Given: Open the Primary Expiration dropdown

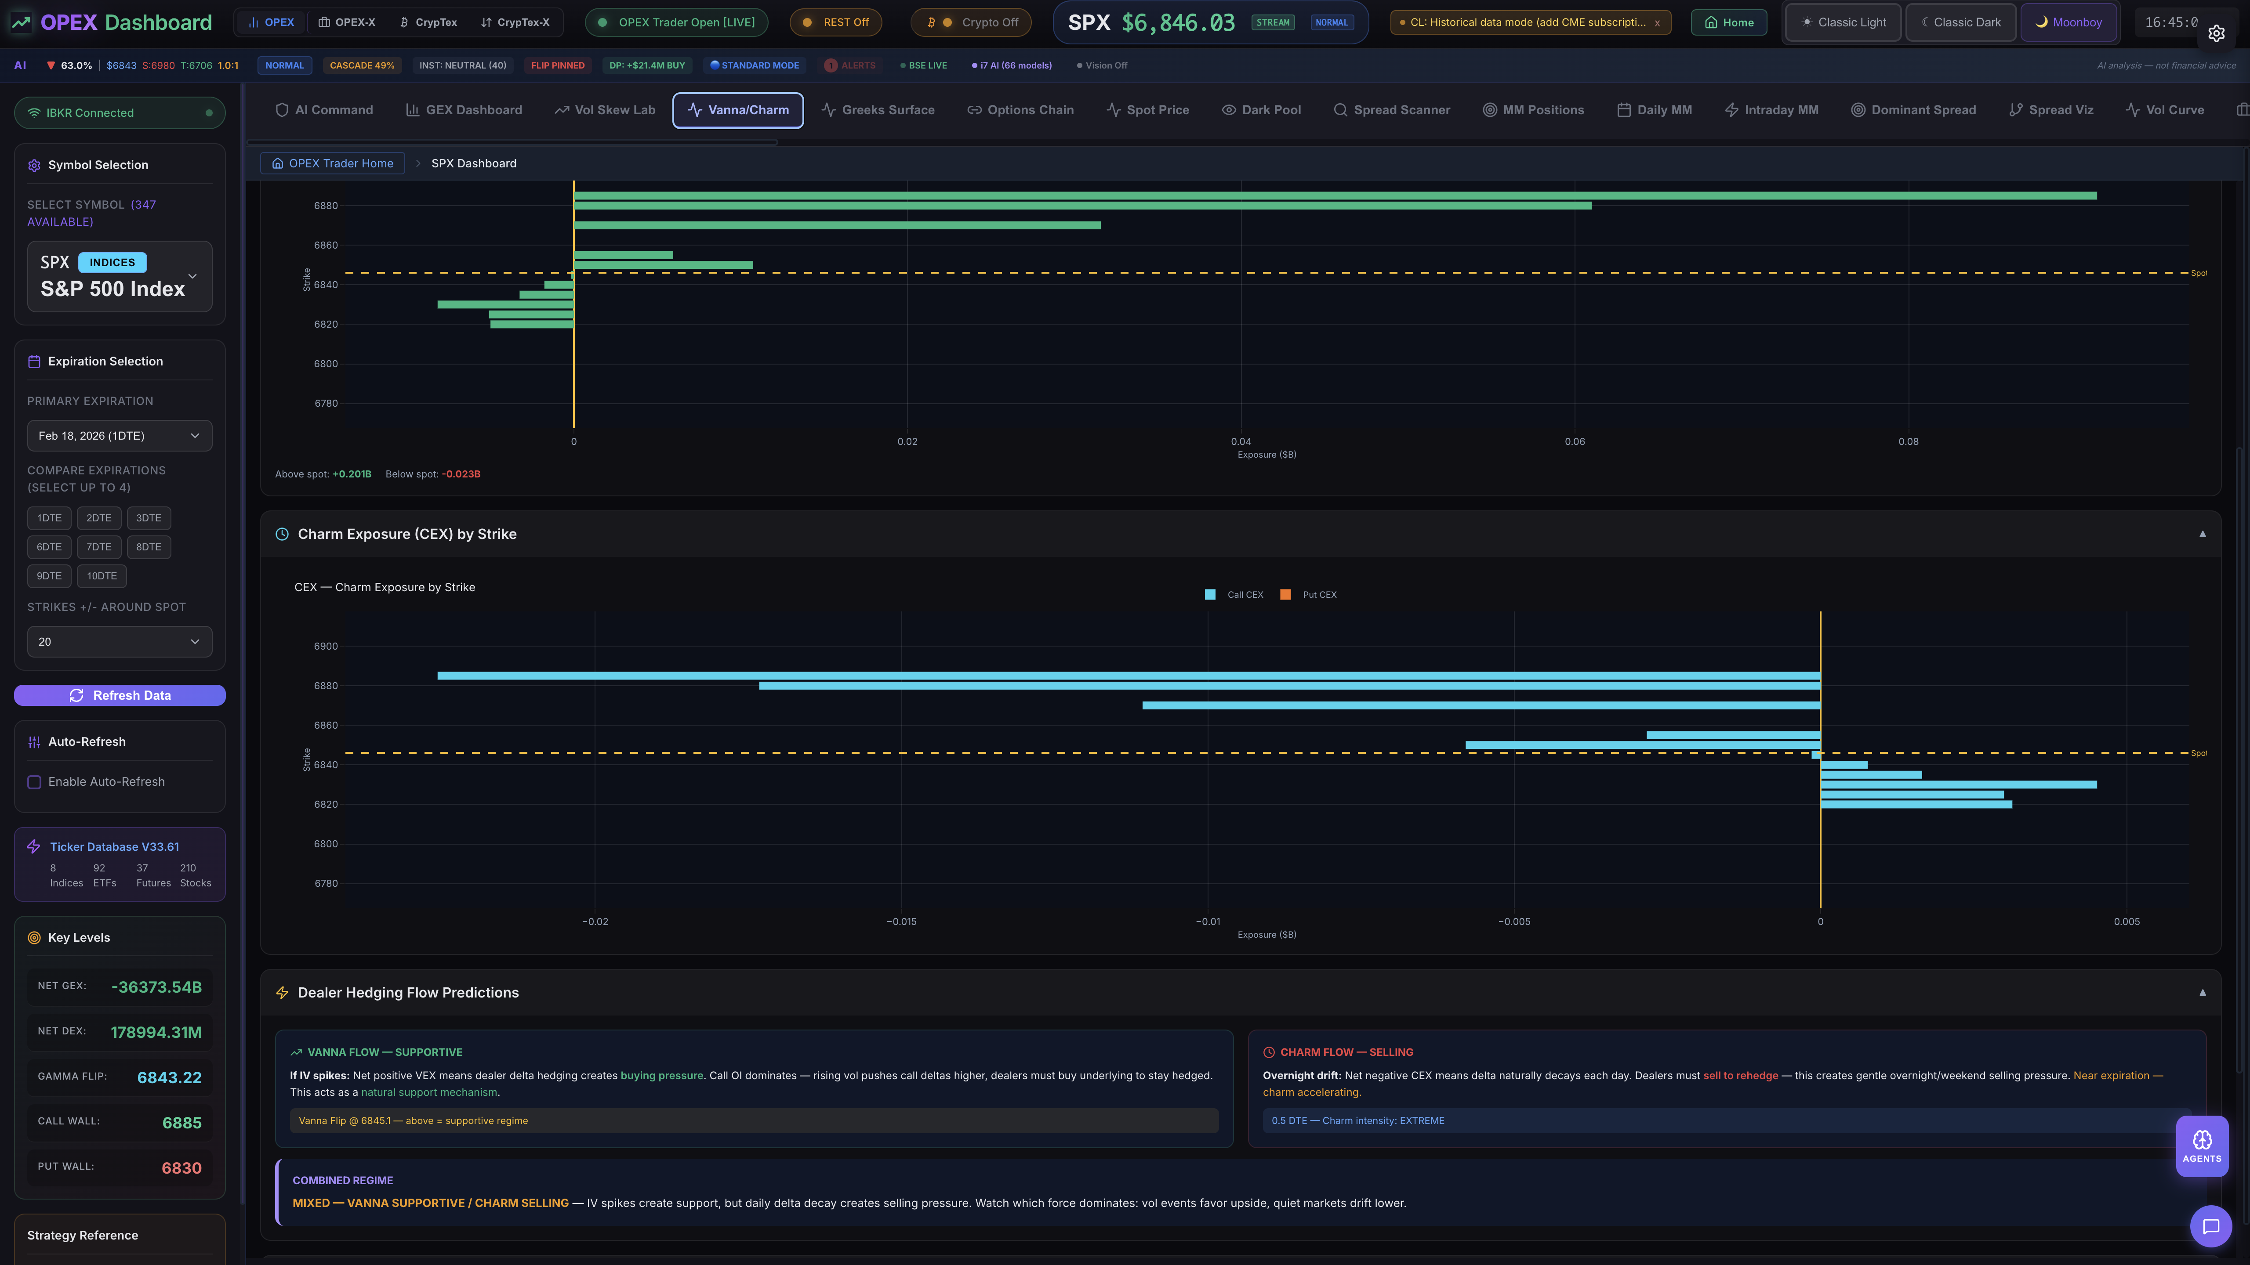Looking at the screenshot, I should (120, 435).
